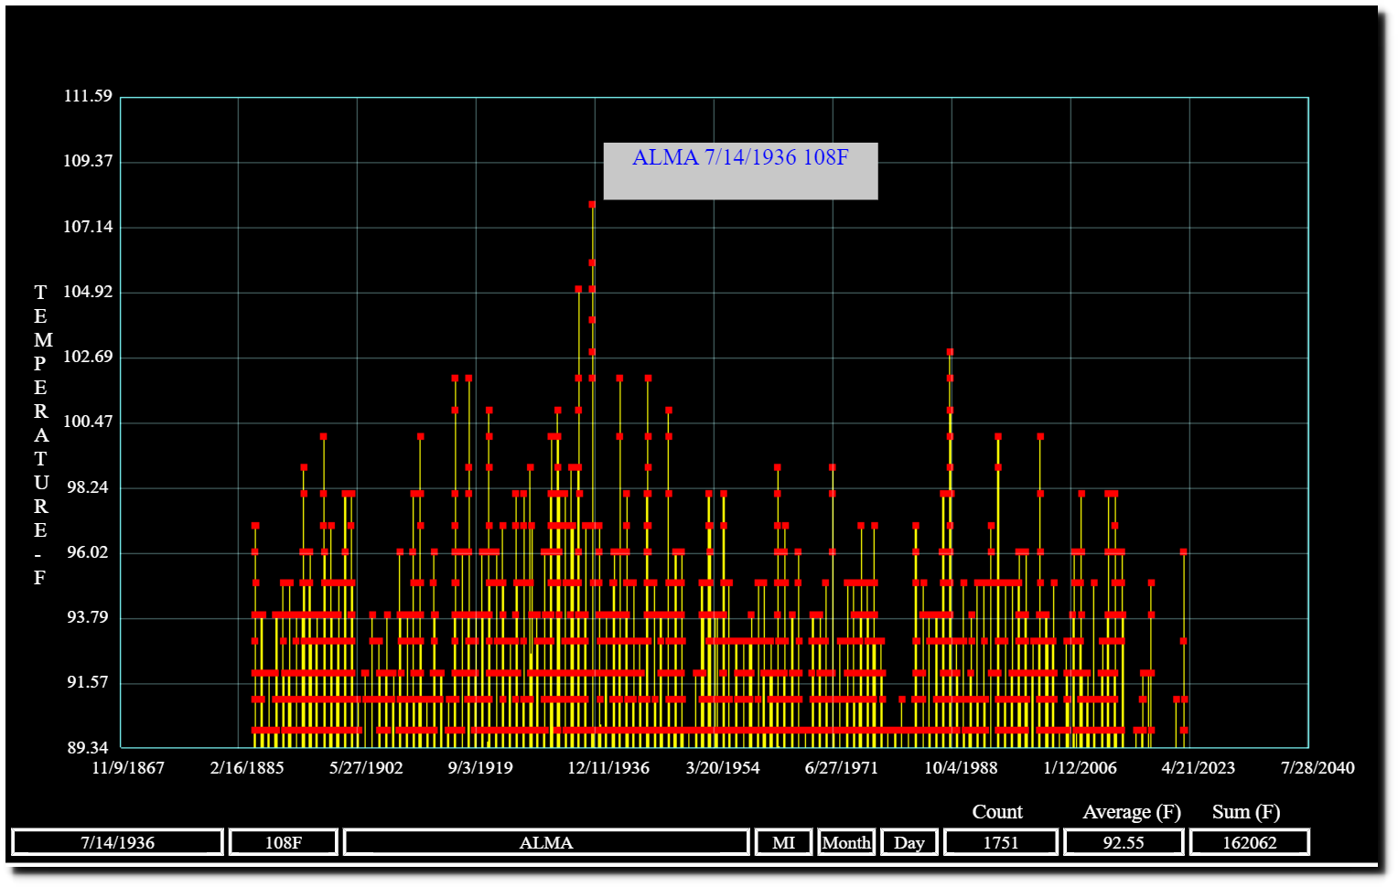
Task: Click x-axis label 9/3/1919
Action: click(x=480, y=768)
